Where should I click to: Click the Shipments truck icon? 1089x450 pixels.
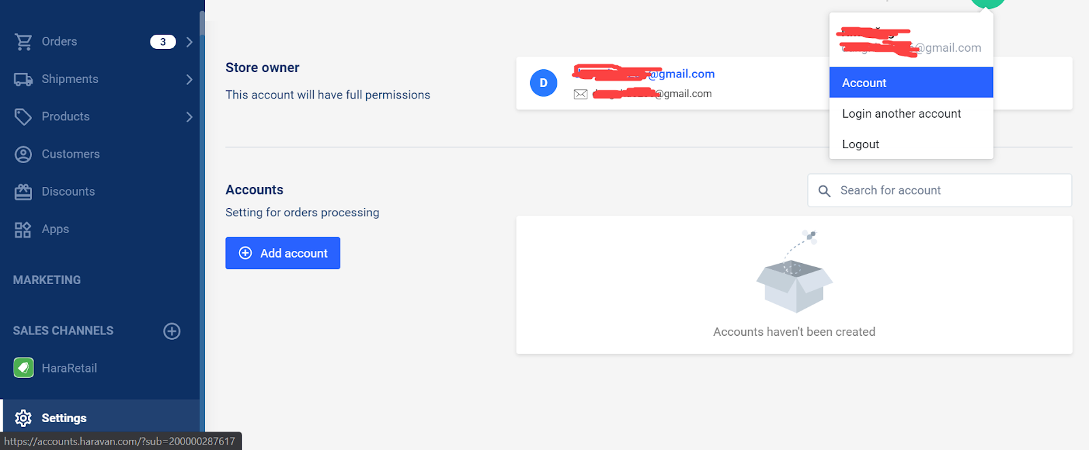click(x=23, y=80)
